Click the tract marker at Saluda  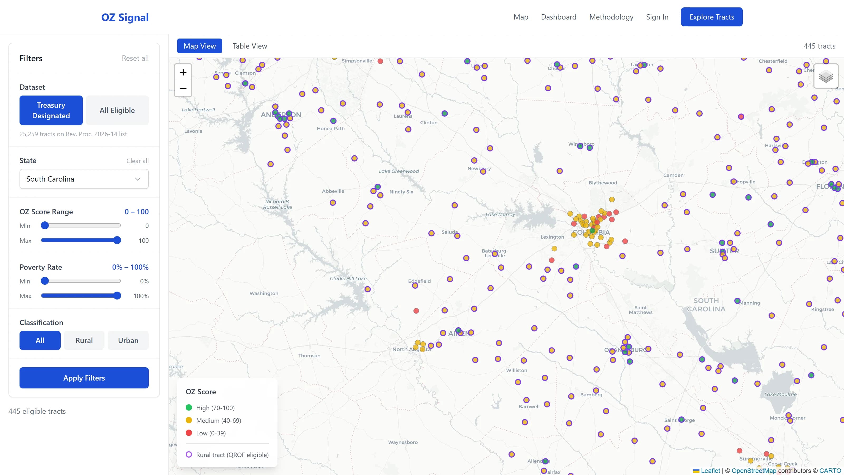point(457,236)
